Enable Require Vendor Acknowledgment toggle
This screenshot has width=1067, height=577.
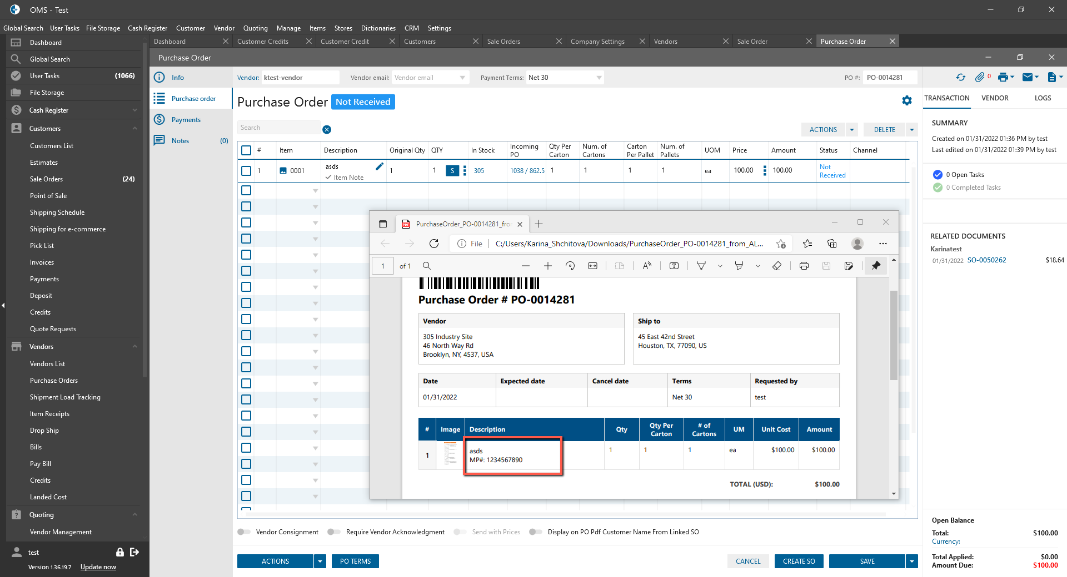coord(333,532)
